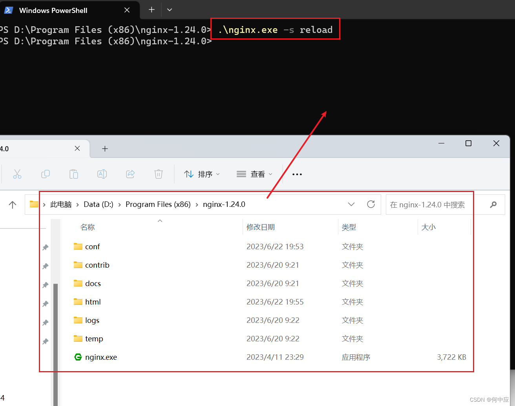Click the logs folder icon
Screen dimensions: 515x406
point(78,320)
